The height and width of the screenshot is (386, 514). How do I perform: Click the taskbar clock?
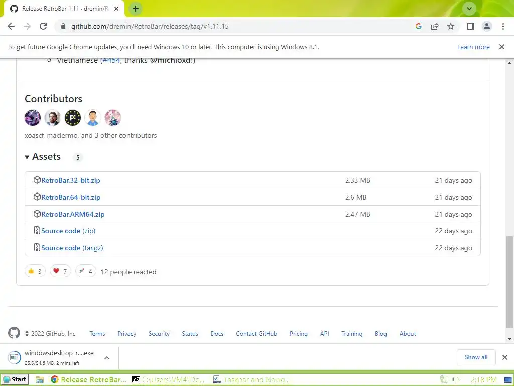483,380
